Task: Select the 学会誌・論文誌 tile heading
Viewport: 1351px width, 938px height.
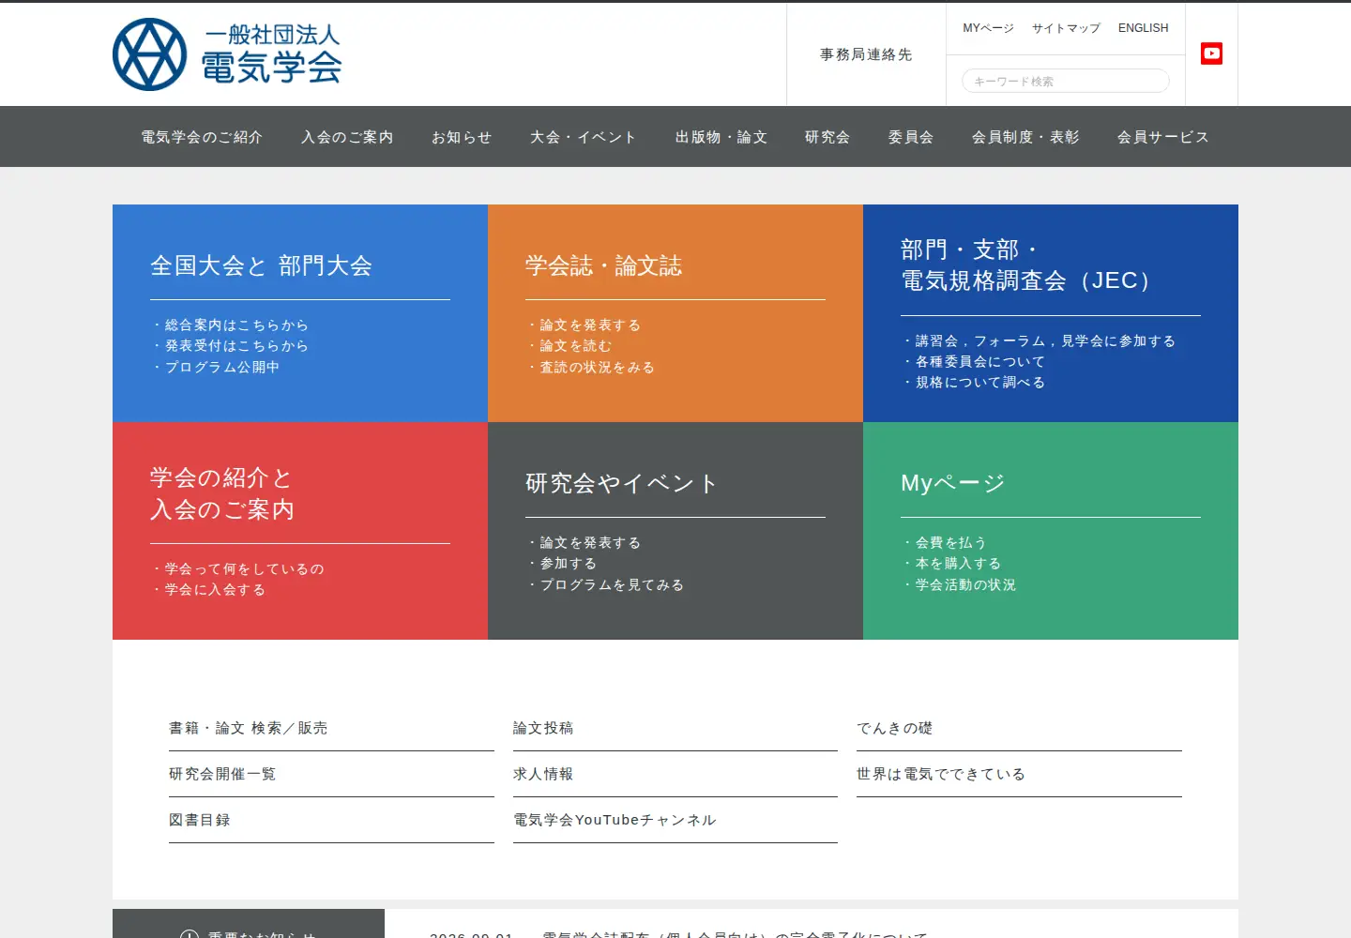Action: pyautogui.click(x=604, y=265)
